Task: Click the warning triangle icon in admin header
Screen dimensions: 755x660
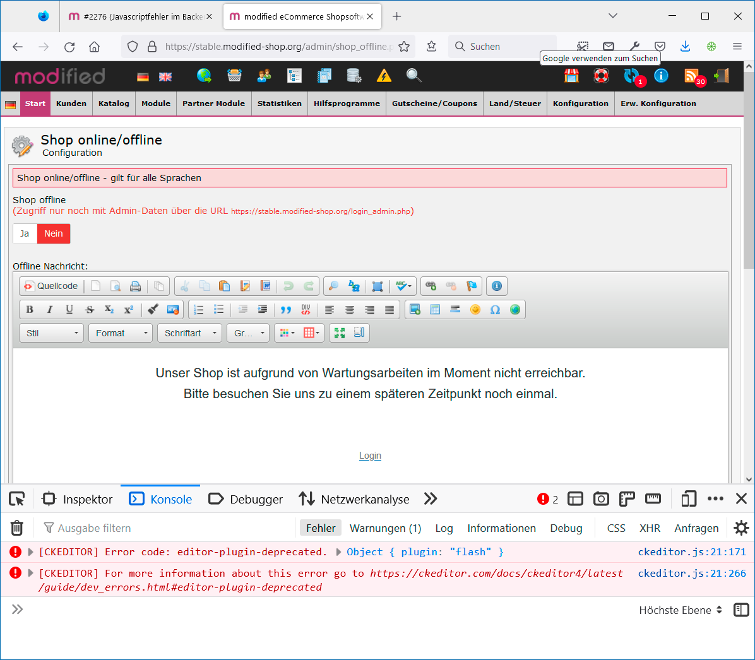Action: point(384,76)
